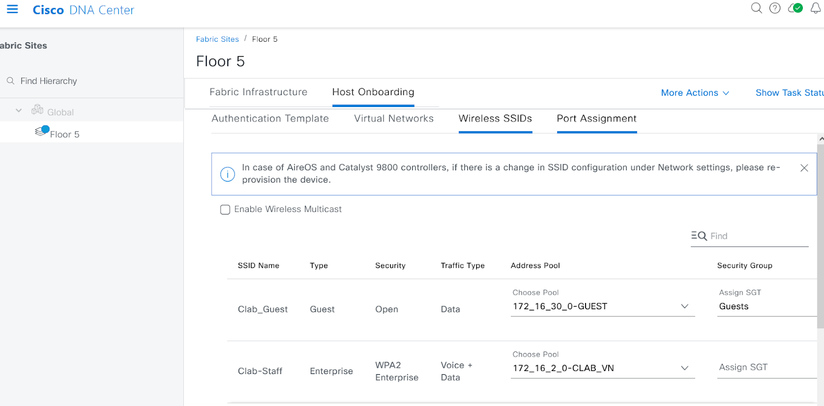
Task: Enable Wireless Multicast checkbox
Action: tap(225, 209)
